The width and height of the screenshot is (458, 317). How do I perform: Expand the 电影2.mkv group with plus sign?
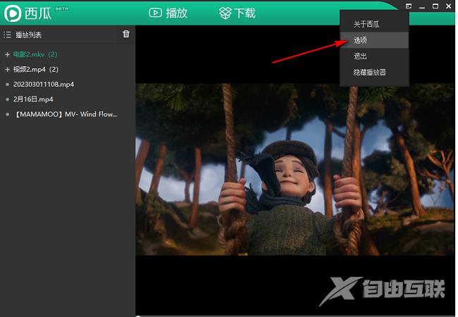coord(7,54)
